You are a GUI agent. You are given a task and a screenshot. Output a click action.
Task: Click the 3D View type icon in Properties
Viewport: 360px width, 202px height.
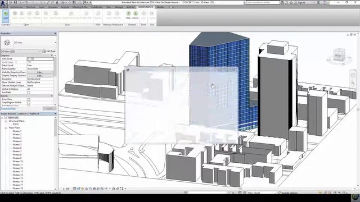click(7, 43)
